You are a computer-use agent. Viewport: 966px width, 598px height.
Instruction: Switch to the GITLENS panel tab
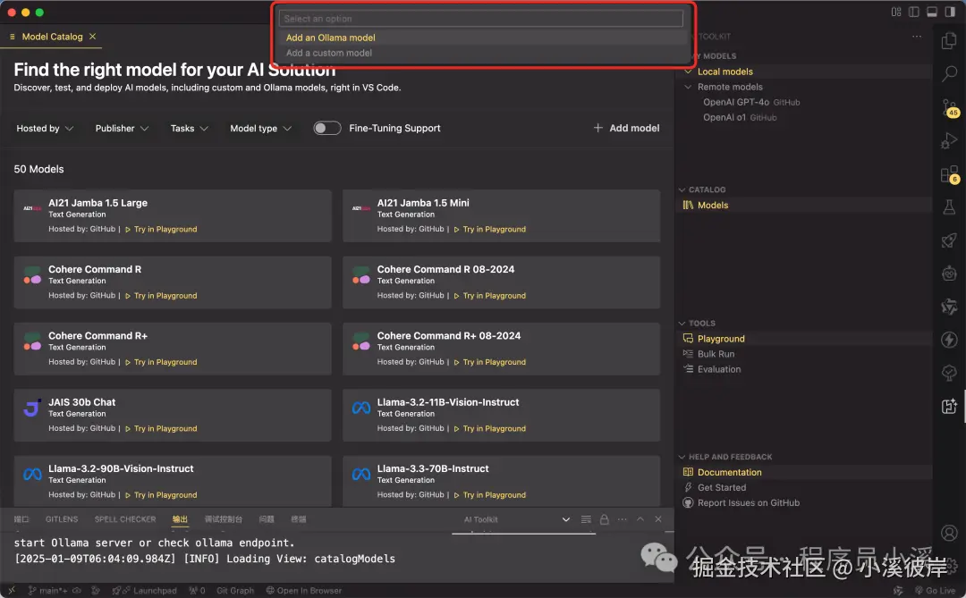62,519
